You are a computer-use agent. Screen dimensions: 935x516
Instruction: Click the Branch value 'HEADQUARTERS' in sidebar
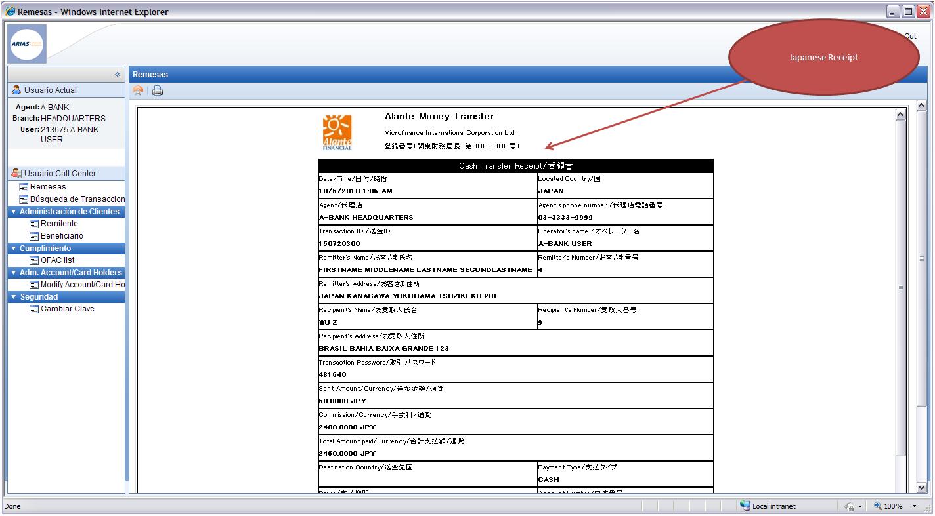tap(73, 119)
